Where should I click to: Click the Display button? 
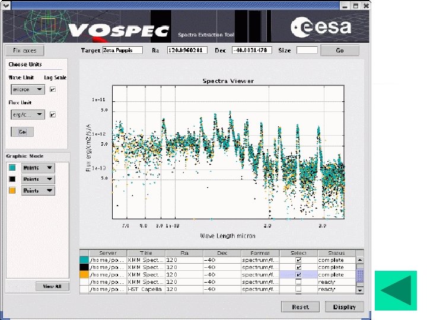click(345, 307)
